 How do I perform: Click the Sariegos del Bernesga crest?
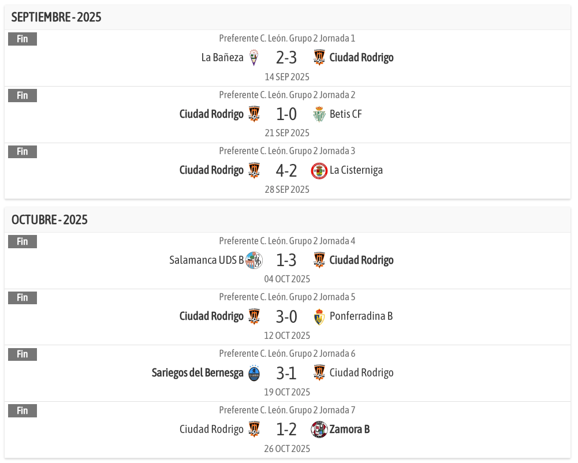(x=254, y=373)
